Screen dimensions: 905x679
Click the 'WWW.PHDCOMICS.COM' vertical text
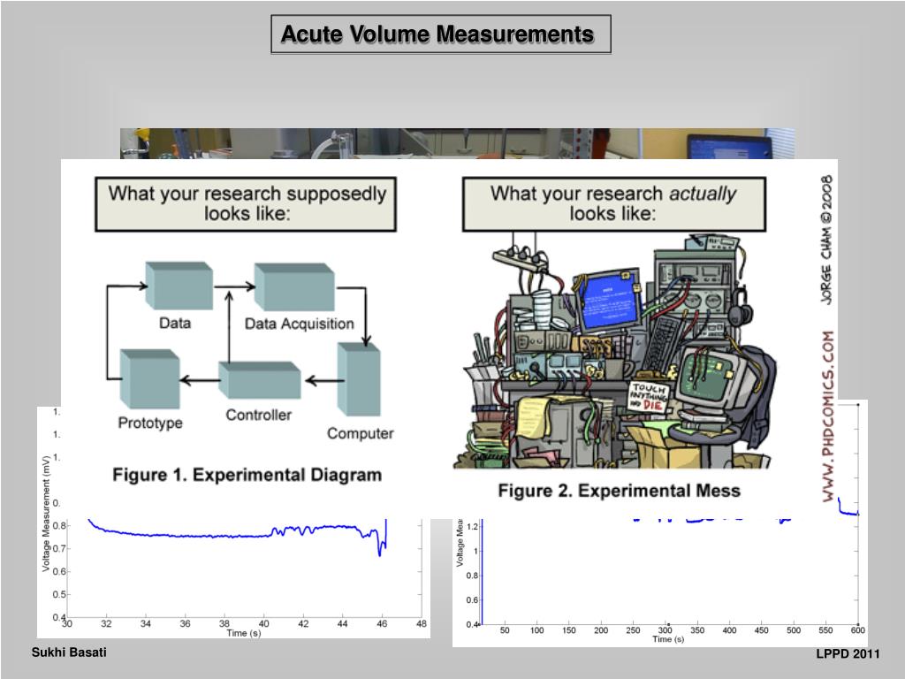coord(827,416)
